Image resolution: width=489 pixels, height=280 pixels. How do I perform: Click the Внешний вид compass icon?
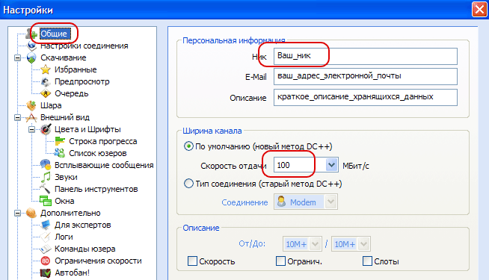point(31,117)
